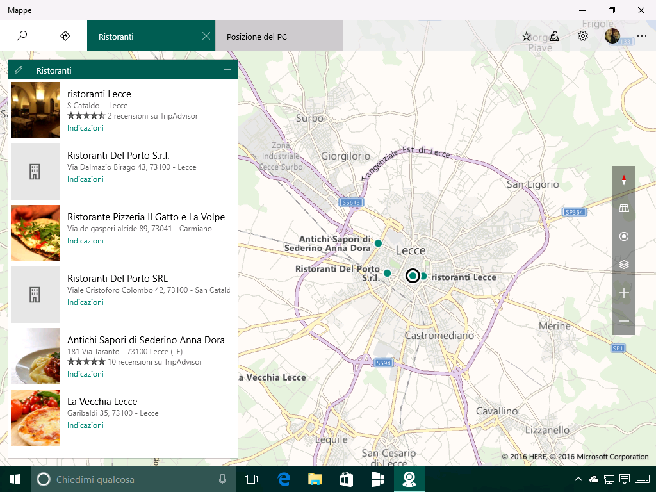Close the Ristoranti tab
Image resolution: width=656 pixels, height=492 pixels.
(206, 36)
